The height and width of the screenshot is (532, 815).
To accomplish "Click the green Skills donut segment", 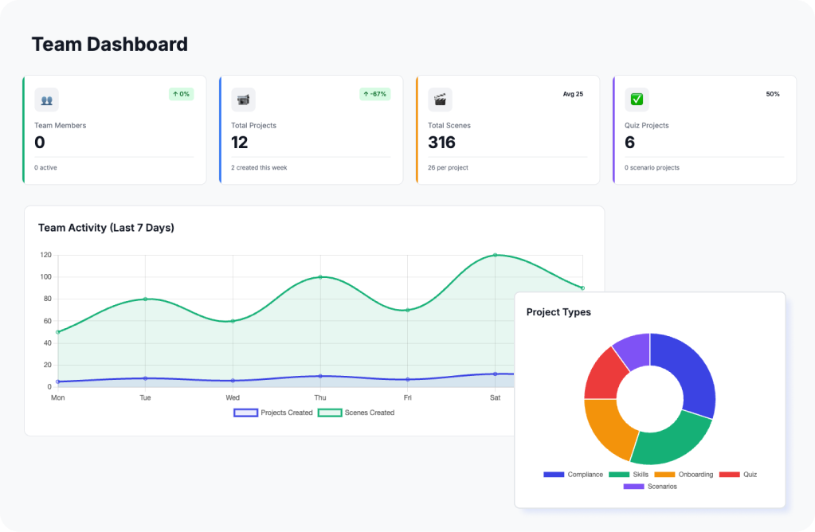I will [669, 440].
